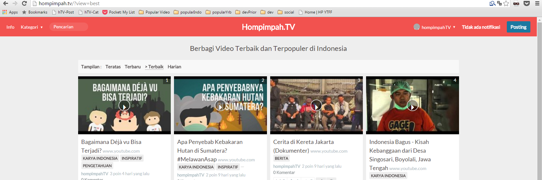Open title Cerita di Kereta Jakarta (Dokumenter)

(303, 146)
